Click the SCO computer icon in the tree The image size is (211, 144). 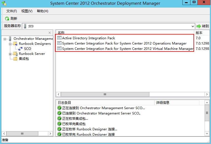point(21,49)
